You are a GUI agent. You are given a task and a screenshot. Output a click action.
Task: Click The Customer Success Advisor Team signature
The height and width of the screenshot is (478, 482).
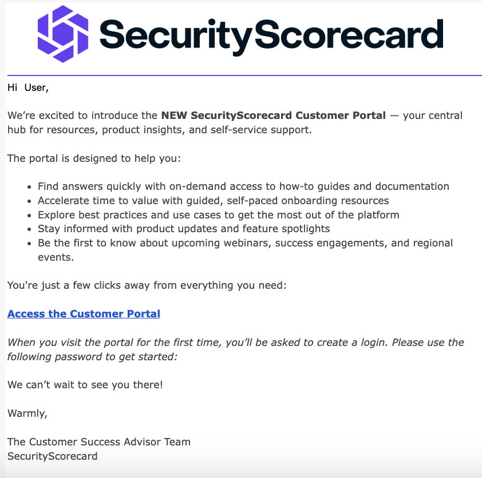pyautogui.click(x=99, y=442)
